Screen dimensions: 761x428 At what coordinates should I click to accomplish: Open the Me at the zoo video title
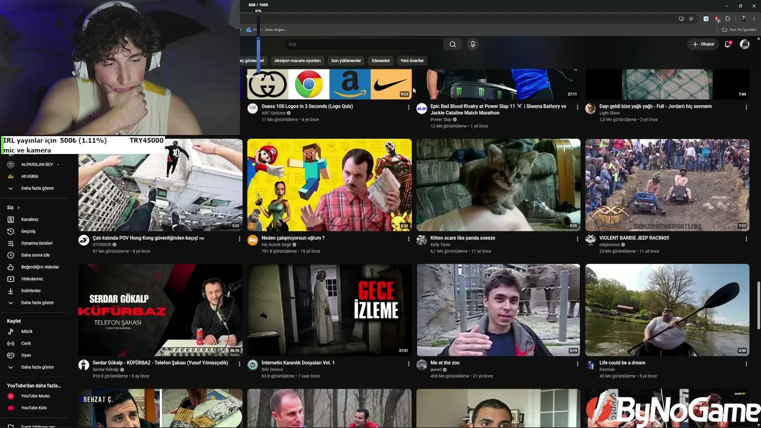[x=445, y=363]
